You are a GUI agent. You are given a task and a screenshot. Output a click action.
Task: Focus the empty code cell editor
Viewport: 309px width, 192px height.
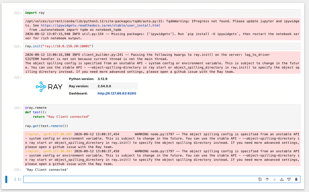point(140,179)
